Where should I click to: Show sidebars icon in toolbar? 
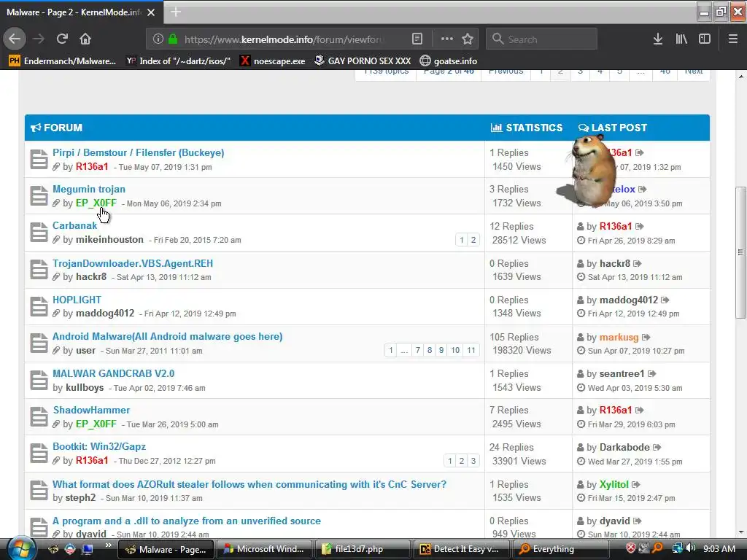[x=705, y=39]
